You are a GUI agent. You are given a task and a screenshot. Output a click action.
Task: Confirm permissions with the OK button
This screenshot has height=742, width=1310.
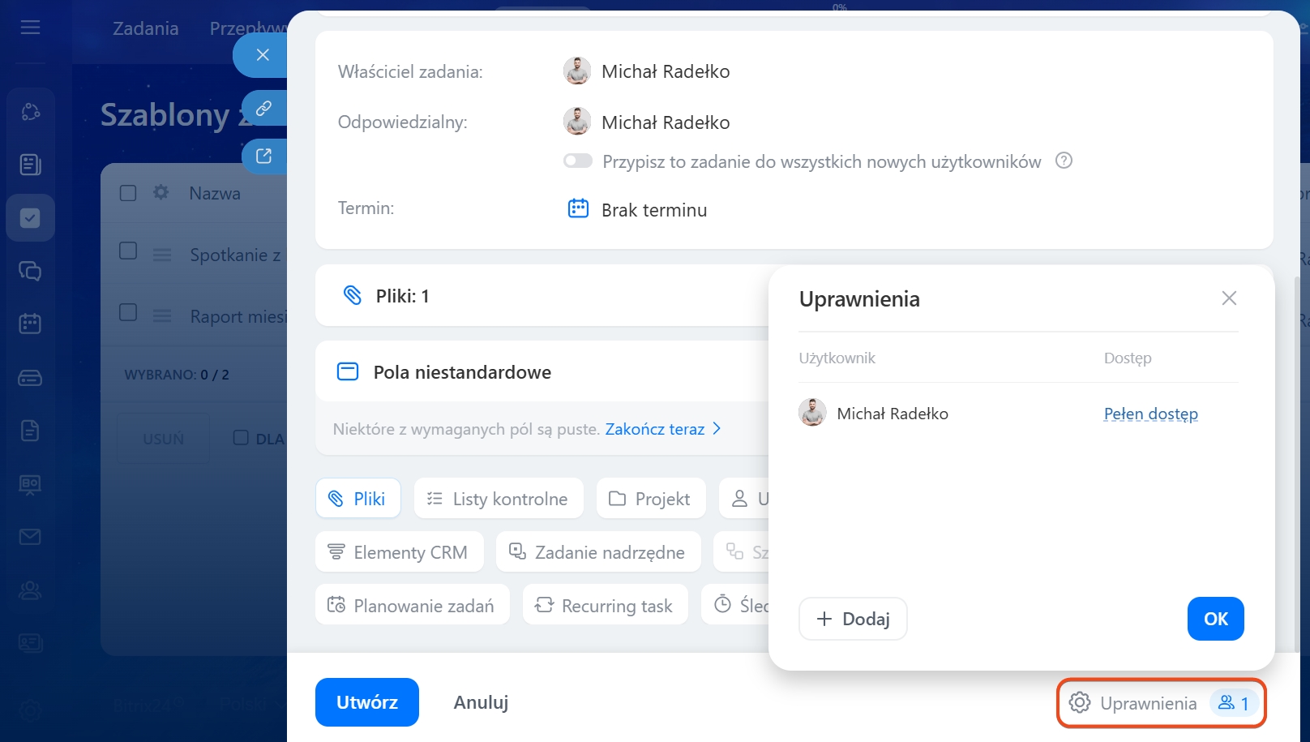click(x=1215, y=619)
